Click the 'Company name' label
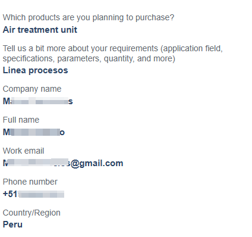Viewport: 252px width, 237px height. pos(32,89)
